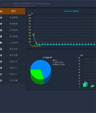Click the car icon beside Lot物联网
Viewport: 96px width, 113px height.
[1, 43]
